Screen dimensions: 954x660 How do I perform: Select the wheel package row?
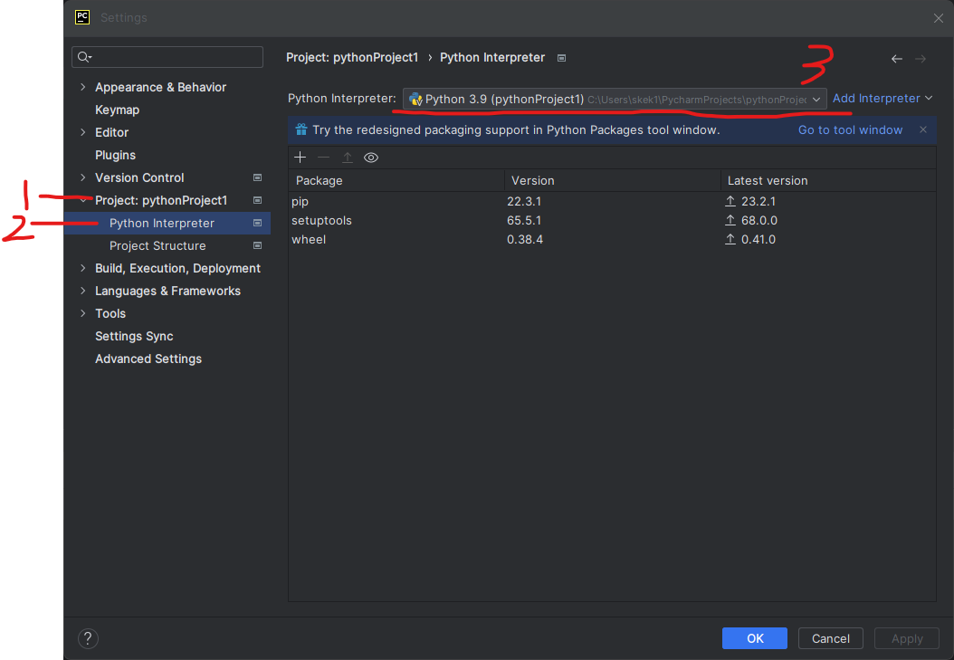(x=612, y=239)
